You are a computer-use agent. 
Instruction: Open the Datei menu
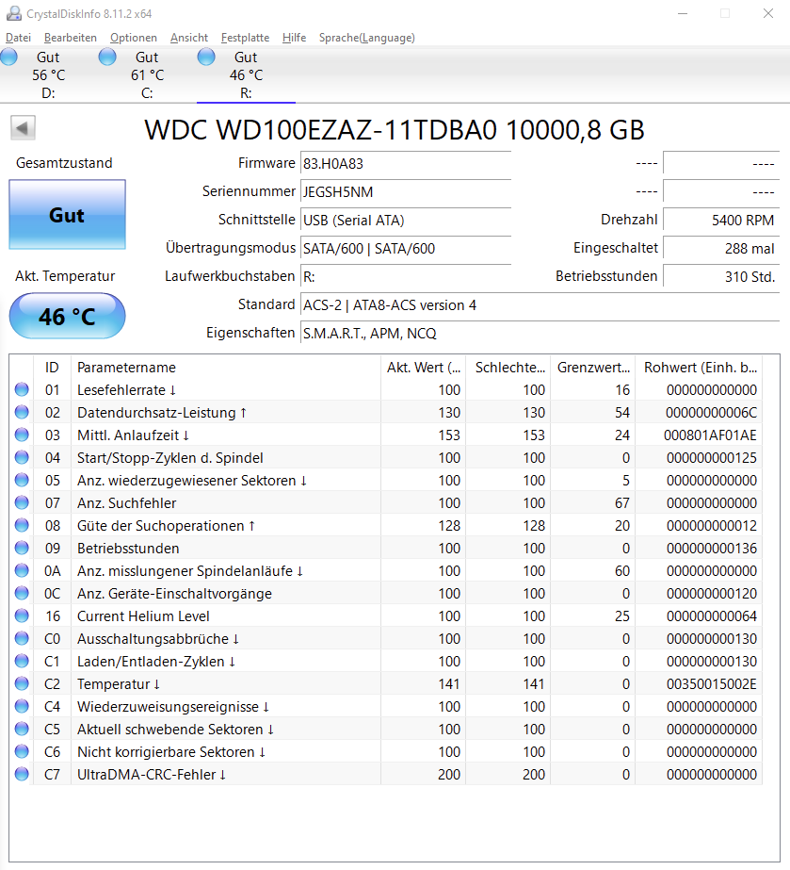pyautogui.click(x=18, y=37)
